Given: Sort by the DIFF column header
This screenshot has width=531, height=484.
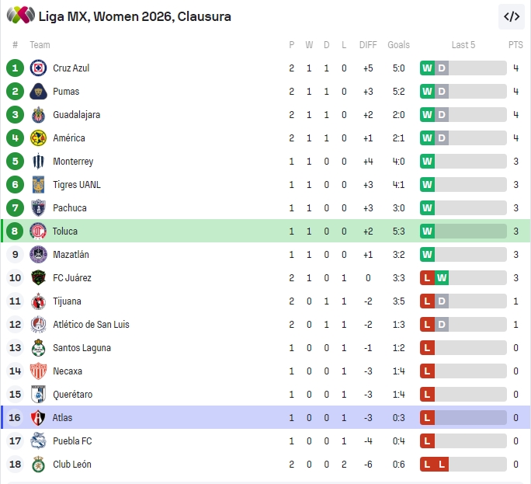Looking at the screenshot, I should click(368, 45).
